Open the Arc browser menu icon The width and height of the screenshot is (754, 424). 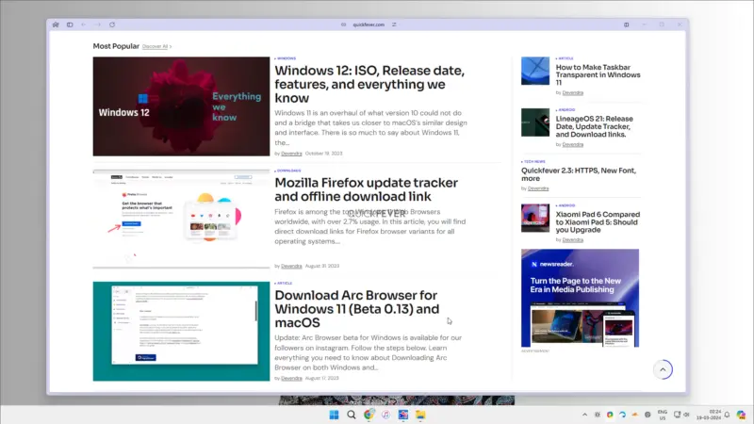[x=56, y=24]
